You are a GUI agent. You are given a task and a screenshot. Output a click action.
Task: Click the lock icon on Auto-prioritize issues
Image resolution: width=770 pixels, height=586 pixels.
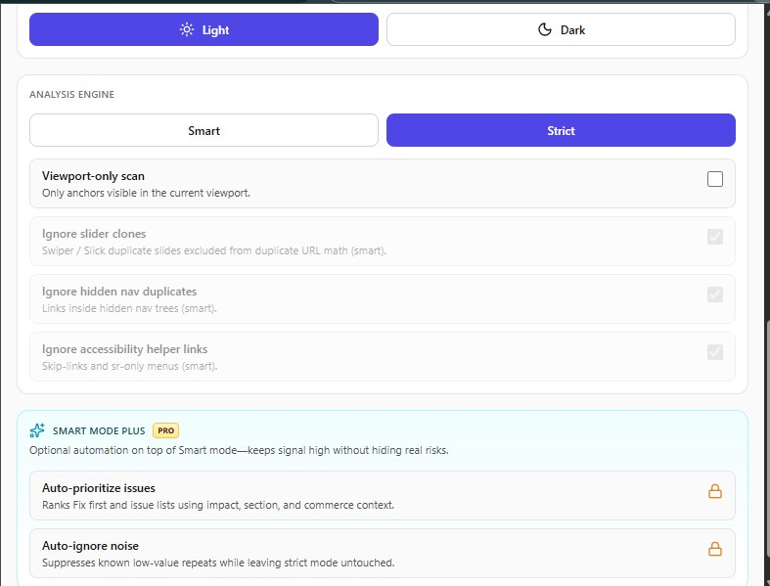[715, 491]
